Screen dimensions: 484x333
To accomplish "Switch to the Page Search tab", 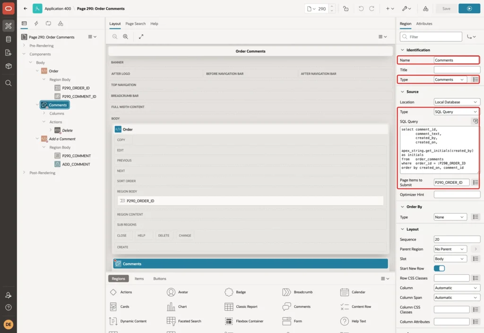I will (135, 24).
